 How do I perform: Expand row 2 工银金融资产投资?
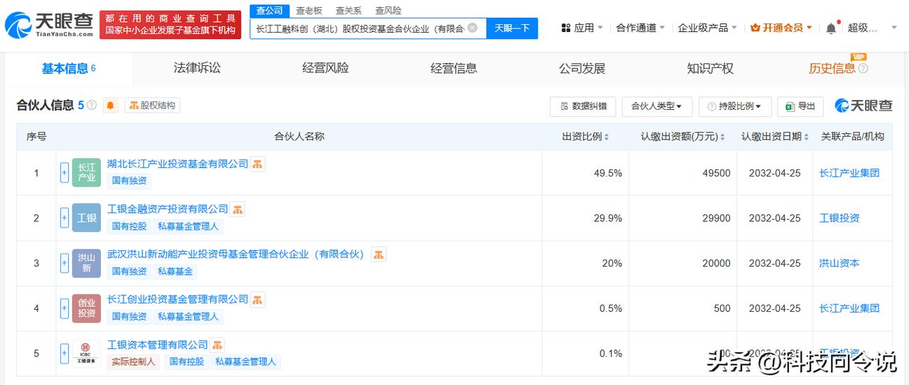65,218
